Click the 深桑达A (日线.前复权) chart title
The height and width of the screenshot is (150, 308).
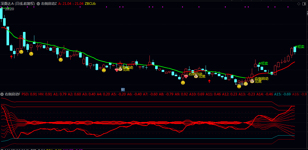18,4
